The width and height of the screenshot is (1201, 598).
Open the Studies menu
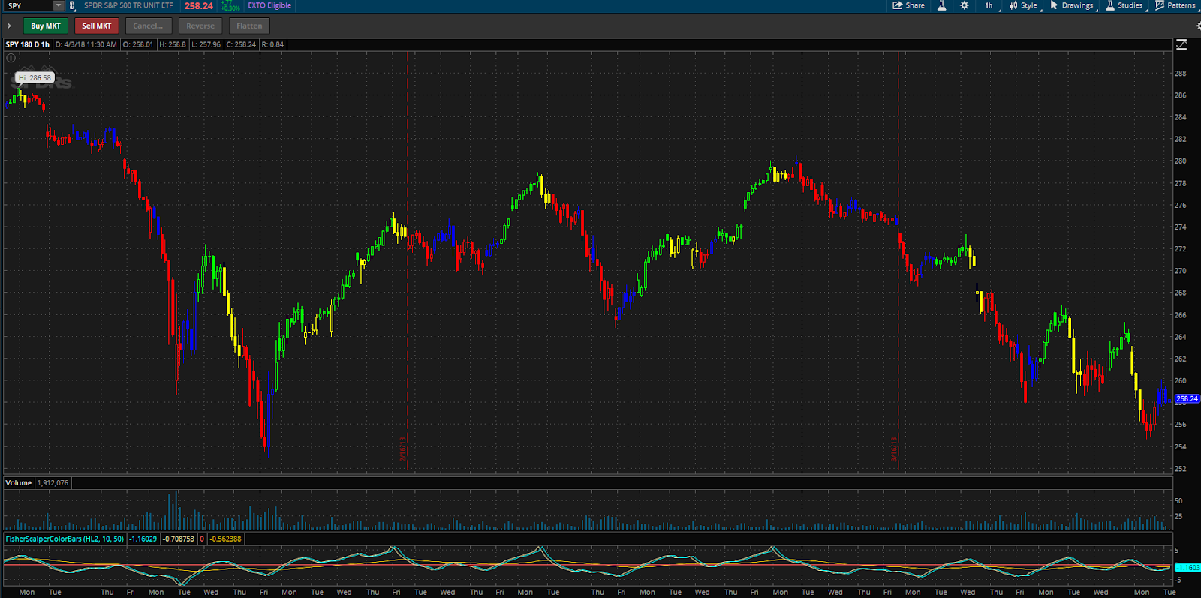click(1124, 5)
